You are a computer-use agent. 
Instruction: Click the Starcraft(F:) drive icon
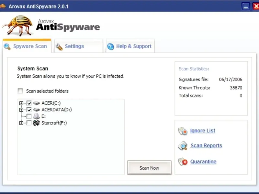pos(36,123)
